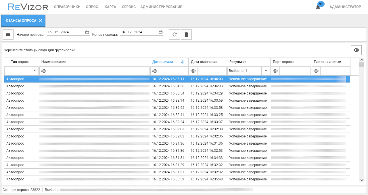
Task: Select the start time cell 16.12.2024 16:32:41
Action: click(x=168, y=115)
